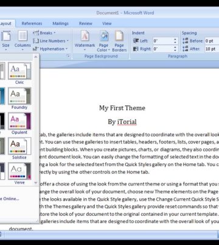Open the Hyphenation dropdown
Screen dimensions: 219x245
(50, 49)
